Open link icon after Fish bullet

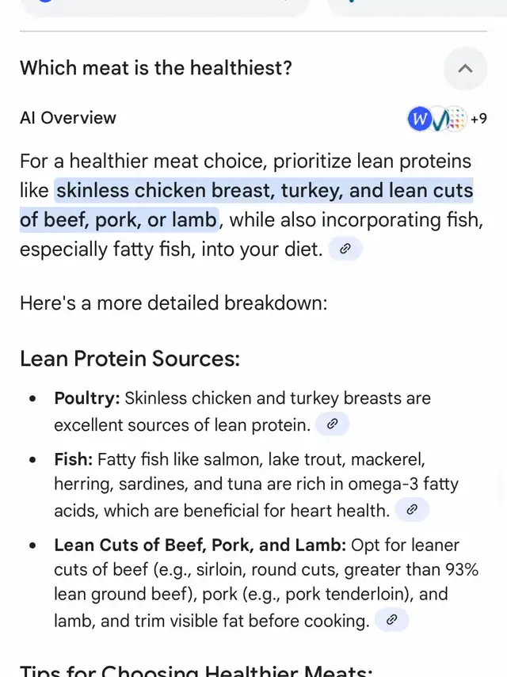tap(412, 509)
